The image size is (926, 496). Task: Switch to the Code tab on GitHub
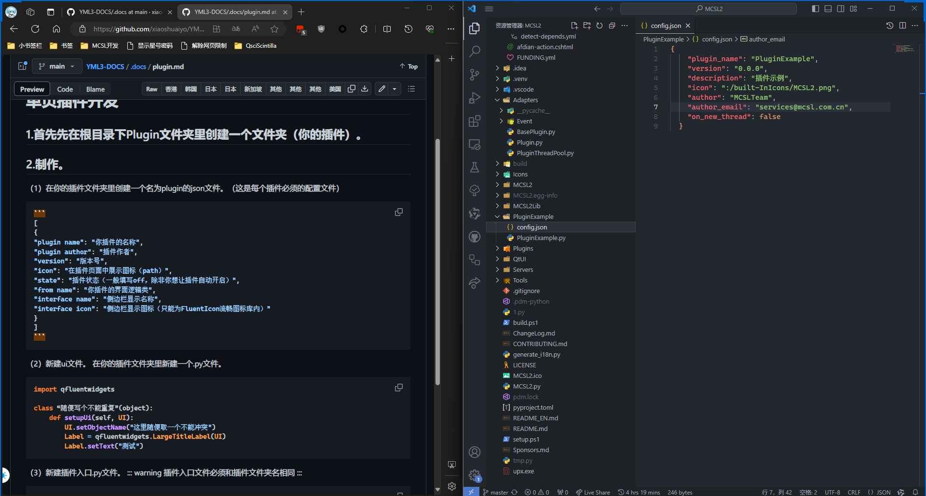coord(65,89)
